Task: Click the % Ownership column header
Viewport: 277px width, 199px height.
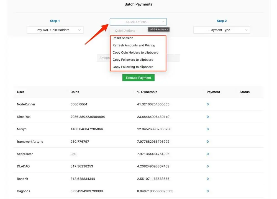Action: [147, 92]
